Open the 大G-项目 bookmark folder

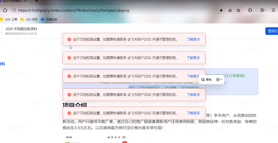(x=29, y=19)
